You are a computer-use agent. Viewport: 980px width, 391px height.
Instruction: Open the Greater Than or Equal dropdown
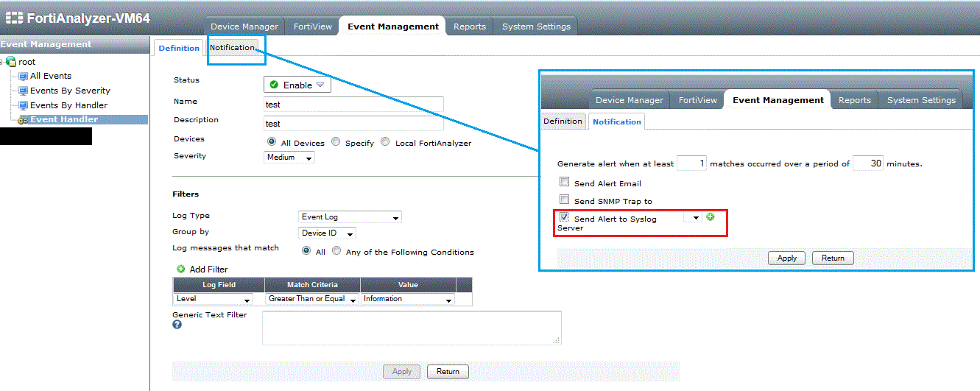312,299
